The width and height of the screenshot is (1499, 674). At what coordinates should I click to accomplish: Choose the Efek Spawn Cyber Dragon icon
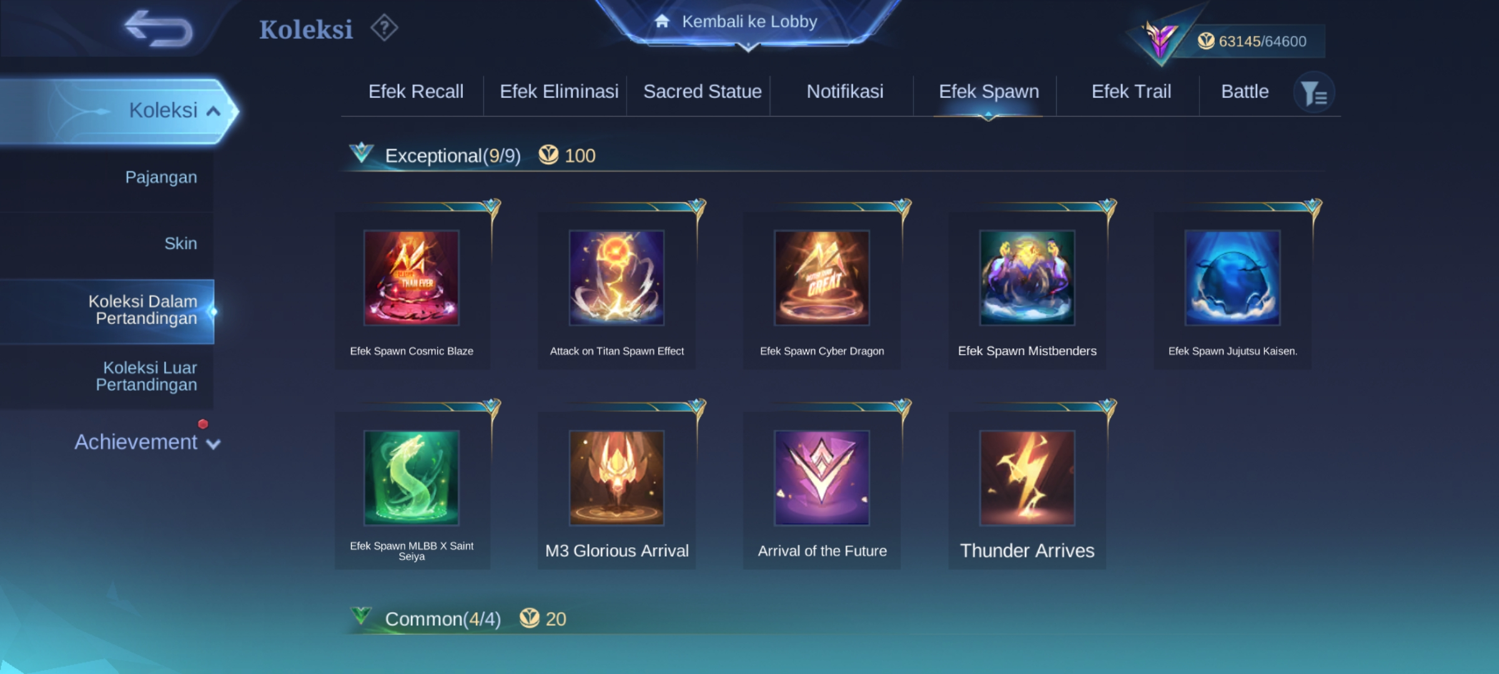coord(822,278)
